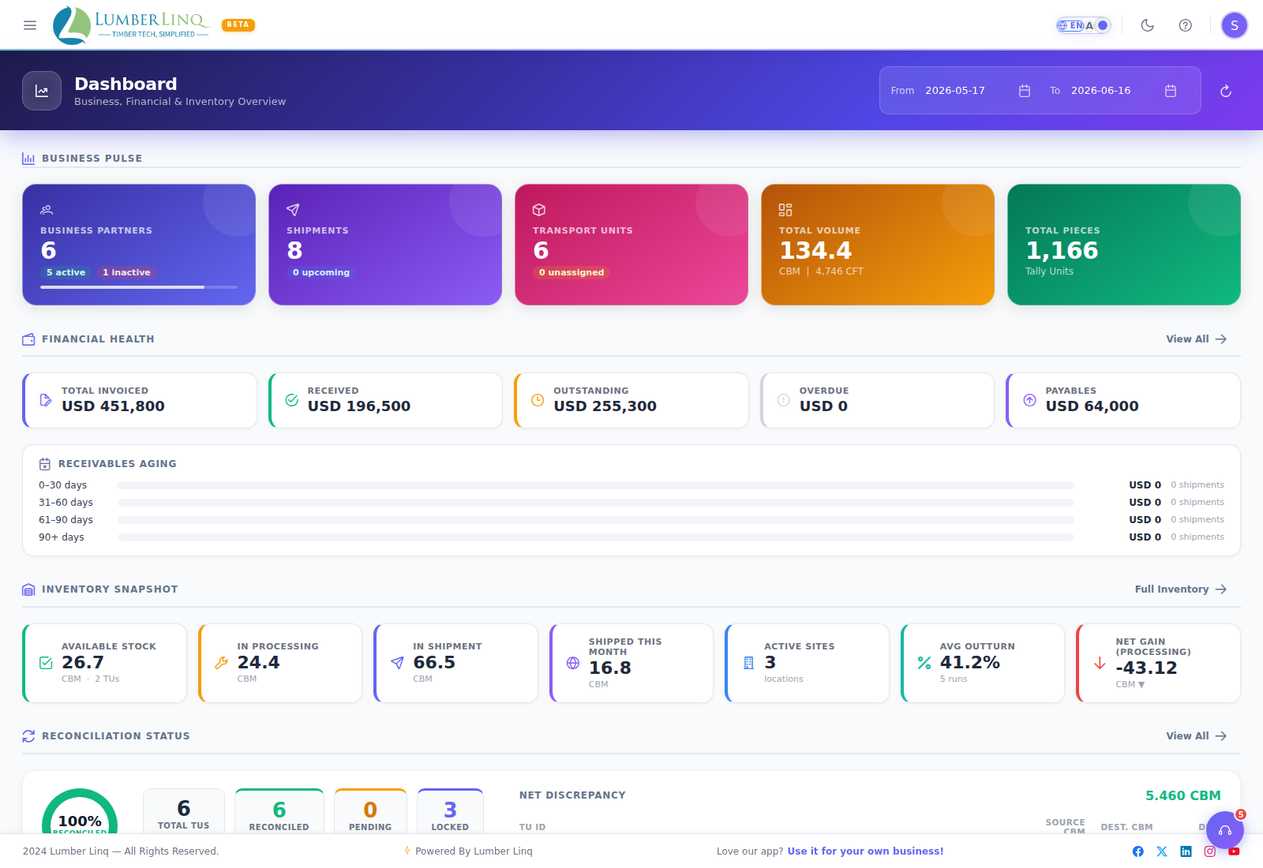Click the 0-30 days aging bar
Screen dimensions: 1263x868
[596, 485]
